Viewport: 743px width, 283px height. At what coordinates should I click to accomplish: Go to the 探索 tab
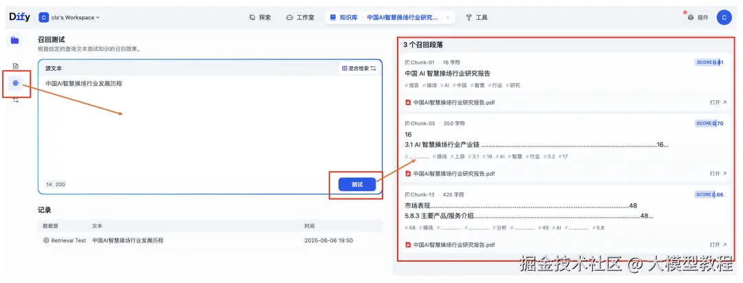260,17
